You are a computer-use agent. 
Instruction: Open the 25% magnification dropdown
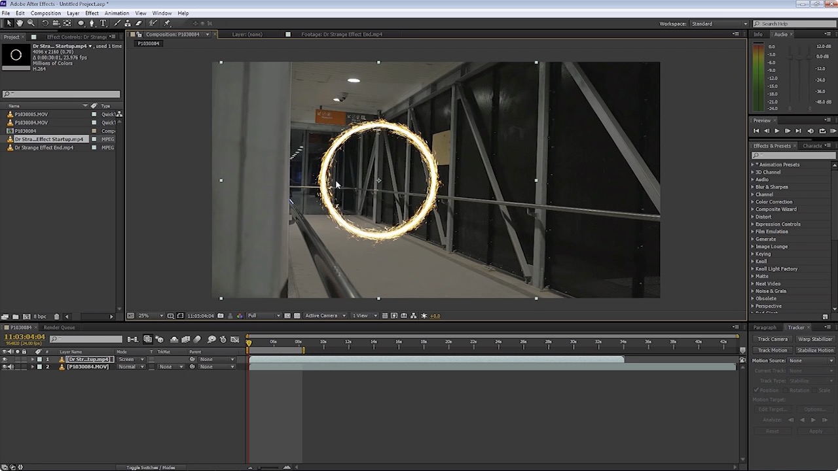coord(151,316)
